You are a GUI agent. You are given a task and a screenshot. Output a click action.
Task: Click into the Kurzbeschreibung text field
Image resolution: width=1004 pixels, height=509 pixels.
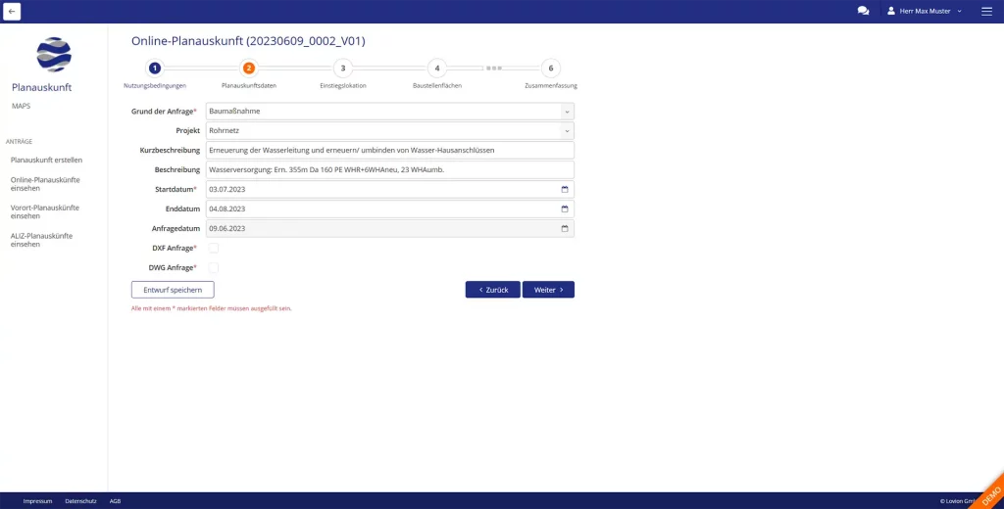pyautogui.click(x=389, y=150)
